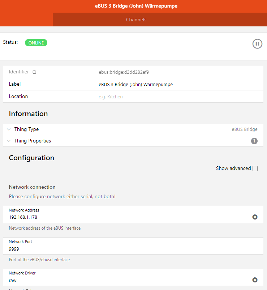The height and width of the screenshot is (290, 267).
Task: Click the eBUS Bridge thing type value
Action: (x=245, y=129)
